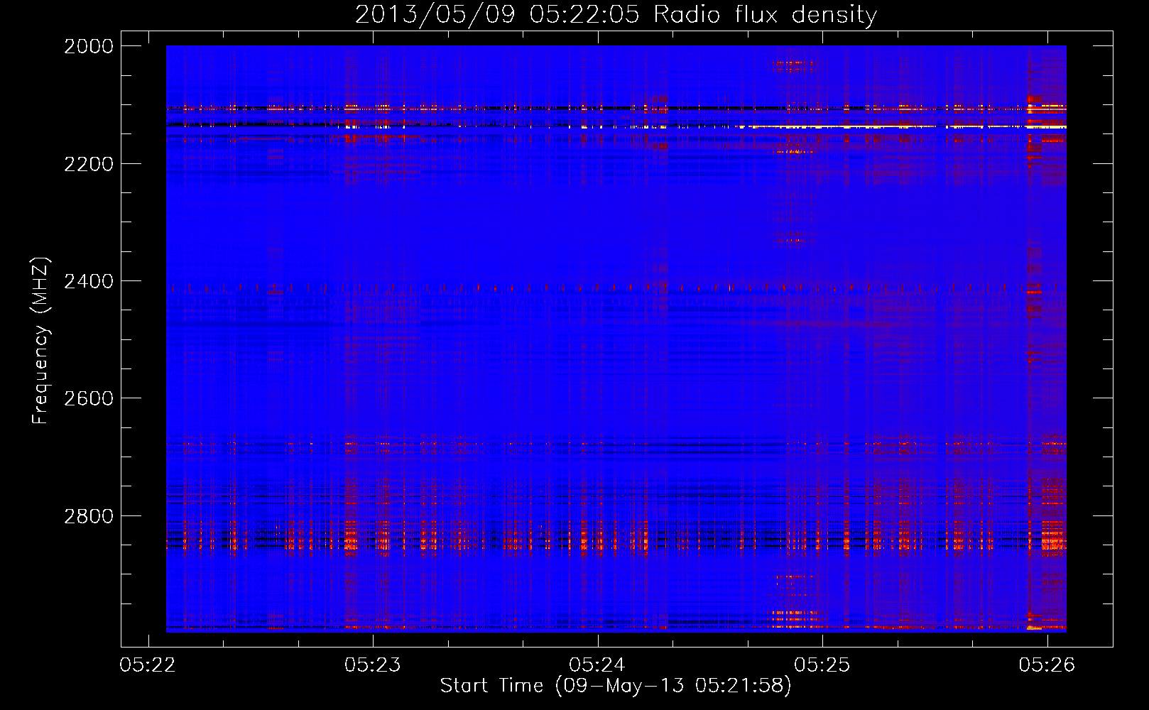Select the 2400 frequency tick label
The width and height of the screenshot is (1149, 710).
(x=89, y=281)
